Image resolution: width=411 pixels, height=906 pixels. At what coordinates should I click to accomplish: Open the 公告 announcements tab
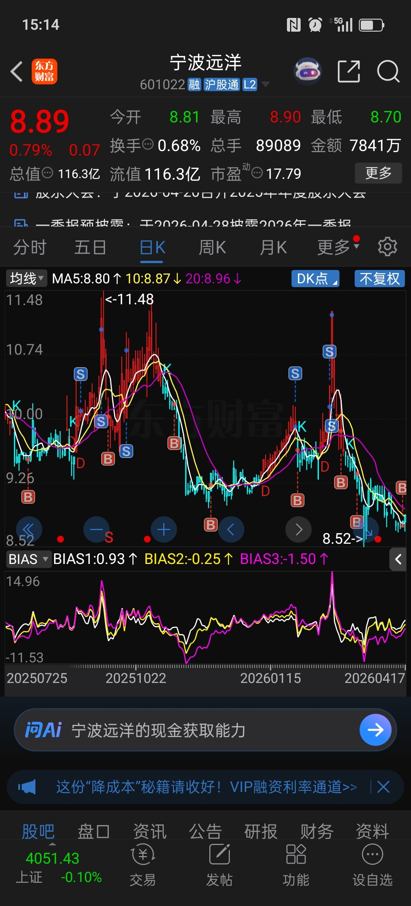pos(205,831)
